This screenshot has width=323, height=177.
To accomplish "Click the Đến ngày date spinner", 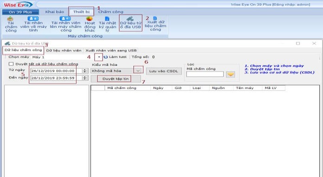I will [84, 78].
